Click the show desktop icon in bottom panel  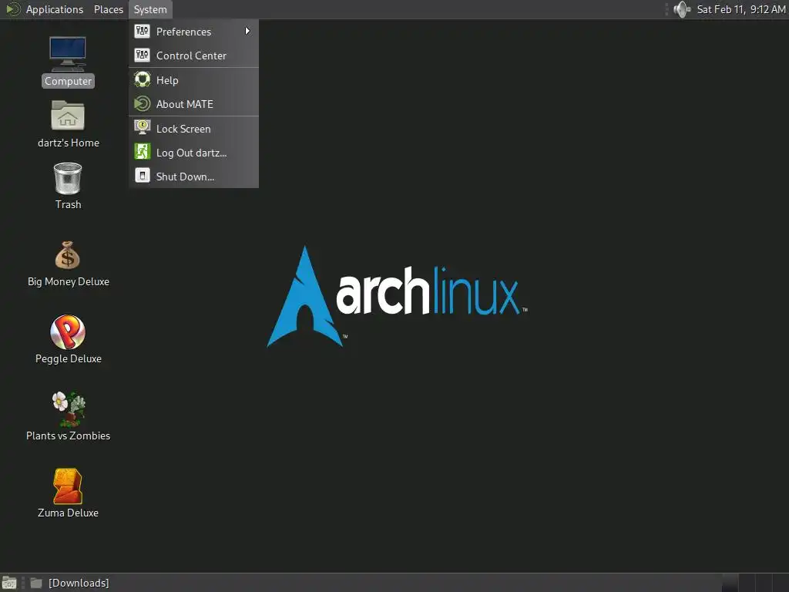point(9,583)
